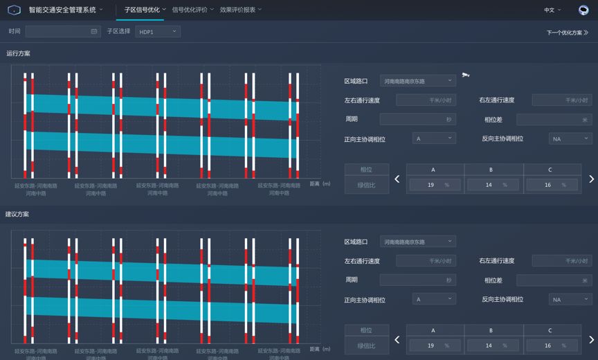Click the hexagon app logo icon
The width and height of the screenshot is (598, 360).
pos(14,10)
